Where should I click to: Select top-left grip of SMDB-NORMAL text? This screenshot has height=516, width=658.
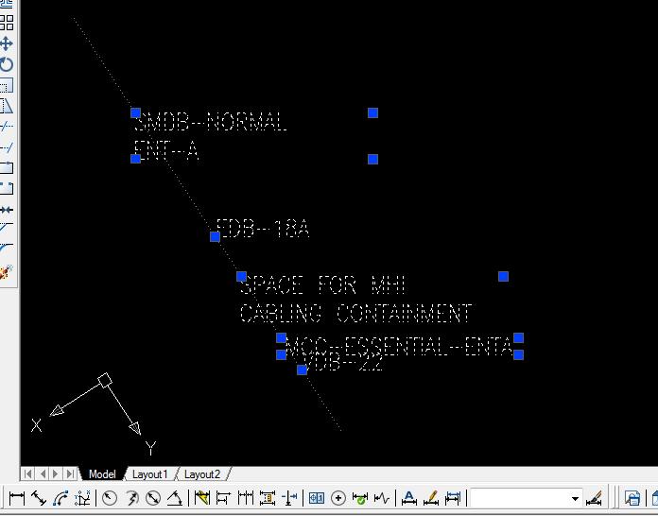[x=135, y=112]
